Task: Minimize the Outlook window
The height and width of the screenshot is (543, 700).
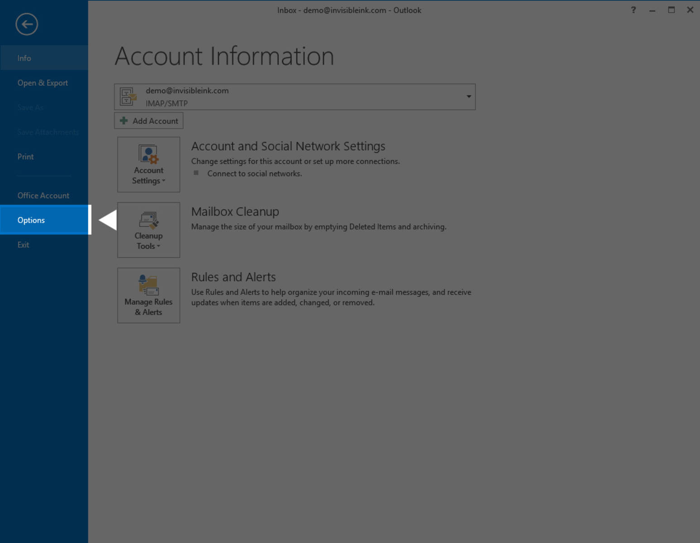Action: [x=652, y=10]
